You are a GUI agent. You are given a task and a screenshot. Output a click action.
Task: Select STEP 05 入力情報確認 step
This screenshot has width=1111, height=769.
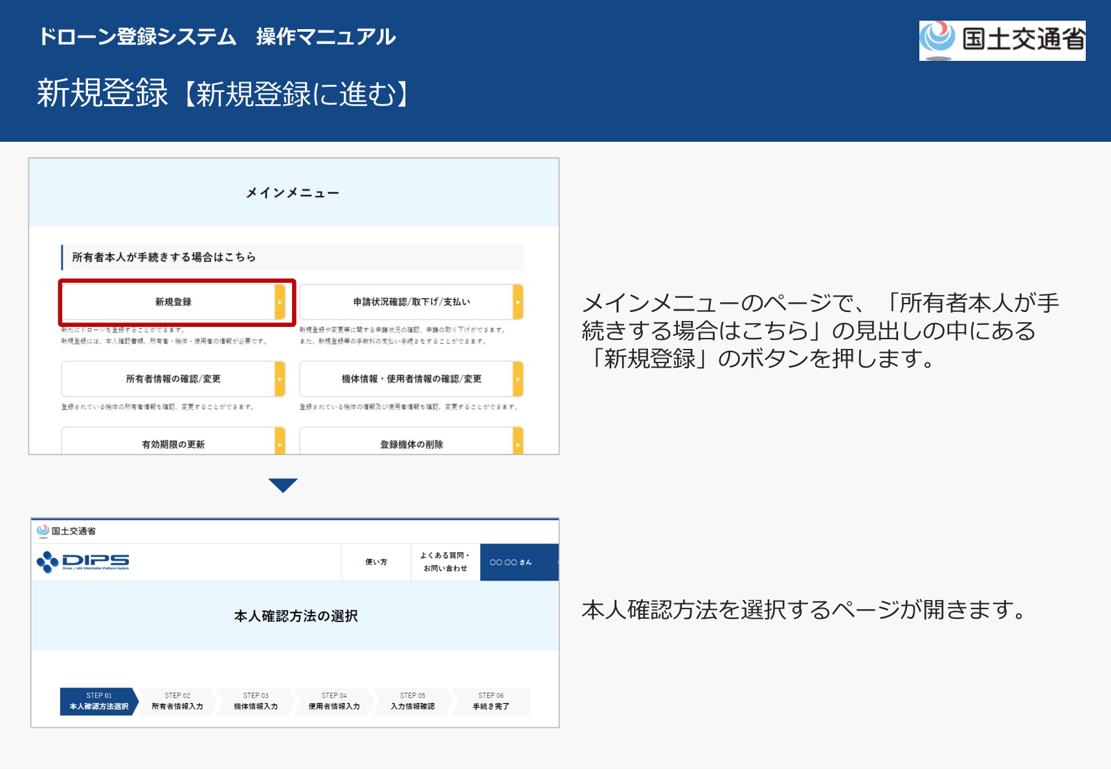[412, 701]
